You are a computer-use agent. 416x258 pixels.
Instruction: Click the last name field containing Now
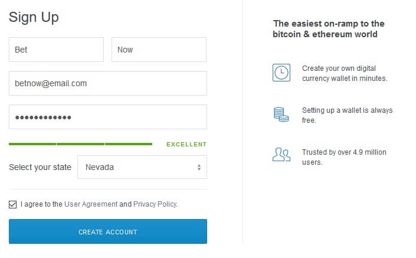(159, 50)
